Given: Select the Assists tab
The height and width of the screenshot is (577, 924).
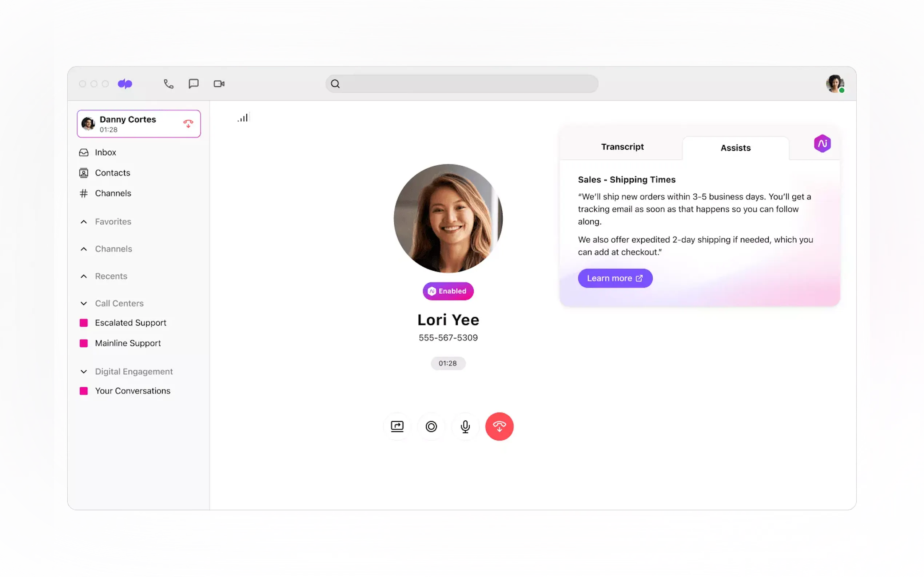Looking at the screenshot, I should point(735,148).
